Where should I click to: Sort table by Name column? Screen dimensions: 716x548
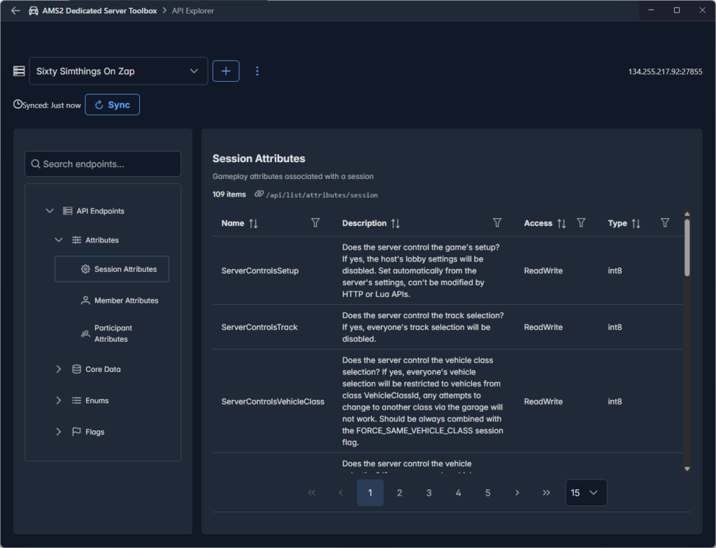click(x=253, y=224)
